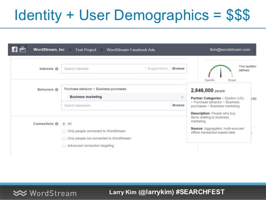Remove the Business marketing behavior tag
Viewport: 266px width, 200px height.
click(182, 97)
